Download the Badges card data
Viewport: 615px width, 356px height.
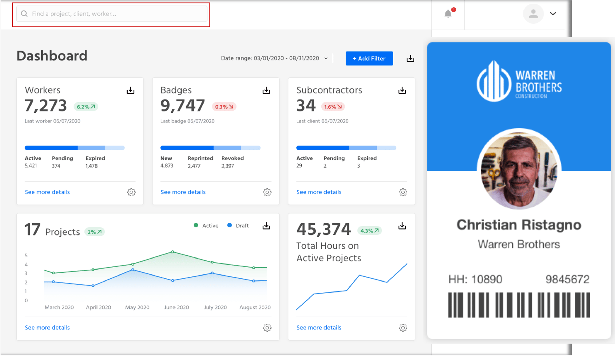point(266,90)
